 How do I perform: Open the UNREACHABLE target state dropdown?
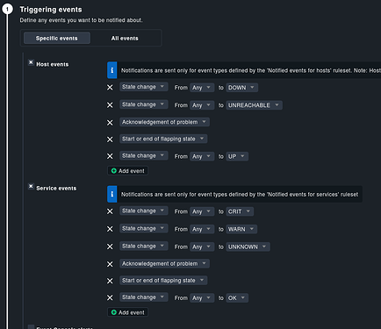[x=254, y=105]
